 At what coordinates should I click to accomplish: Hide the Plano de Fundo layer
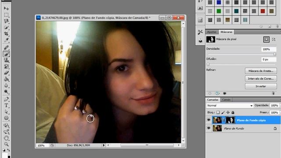coord(209,128)
